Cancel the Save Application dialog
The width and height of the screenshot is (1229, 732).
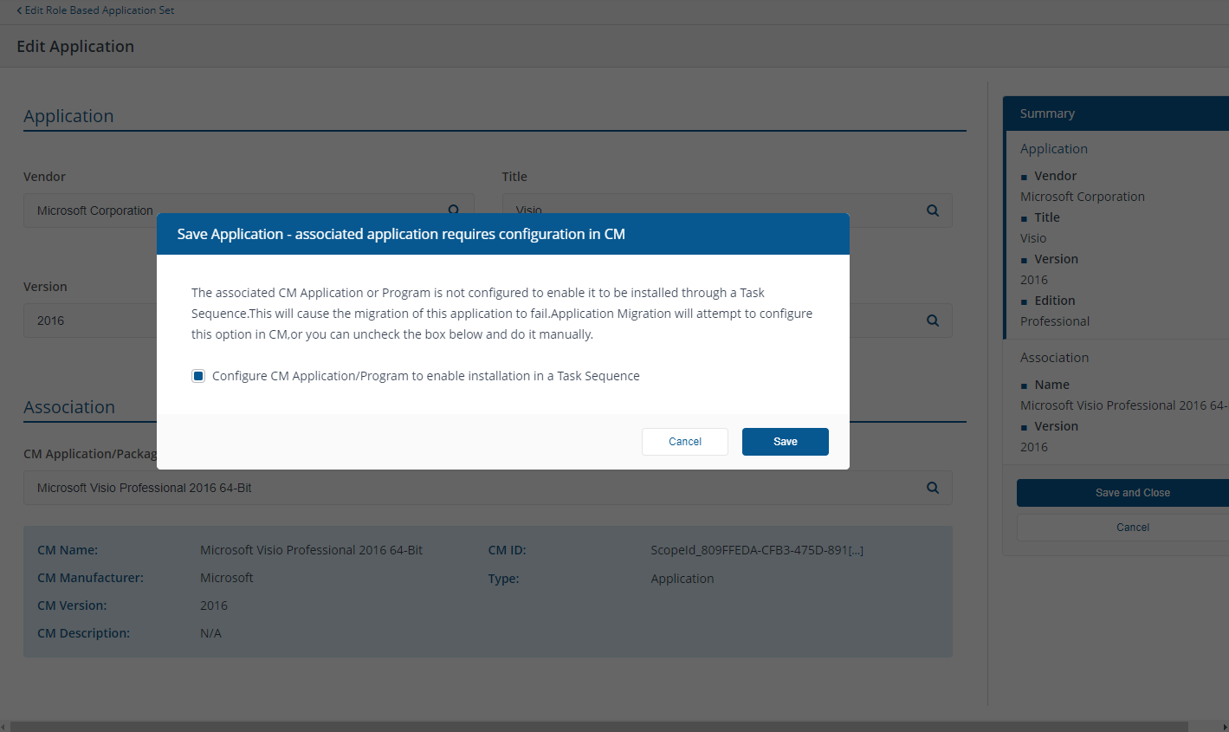point(685,442)
